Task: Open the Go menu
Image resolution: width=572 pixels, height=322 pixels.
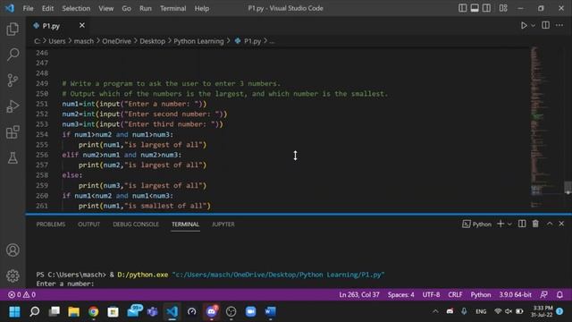Action: 126,8
